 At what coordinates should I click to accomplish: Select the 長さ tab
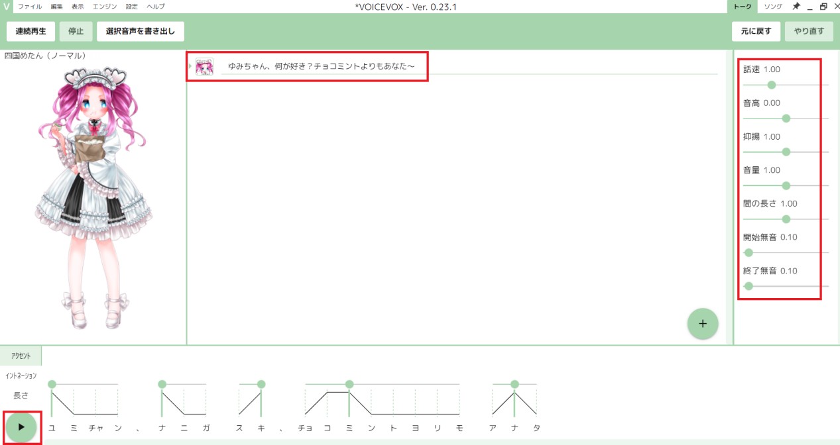(21, 395)
